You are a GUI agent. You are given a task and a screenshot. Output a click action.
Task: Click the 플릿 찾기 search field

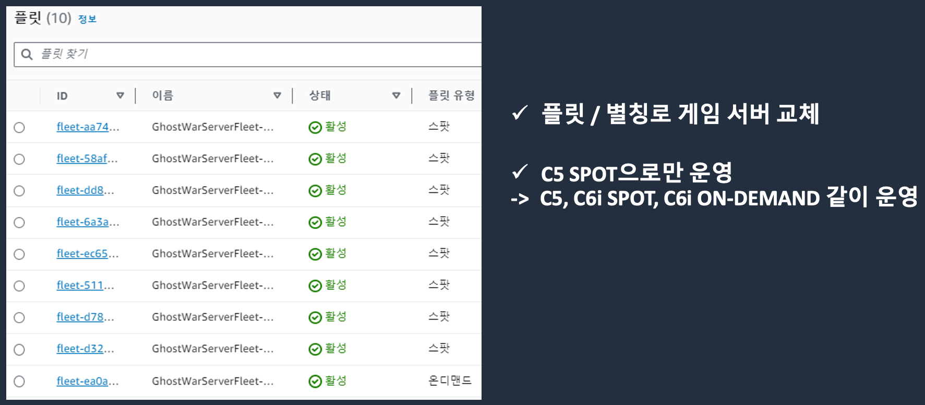[x=248, y=54]
